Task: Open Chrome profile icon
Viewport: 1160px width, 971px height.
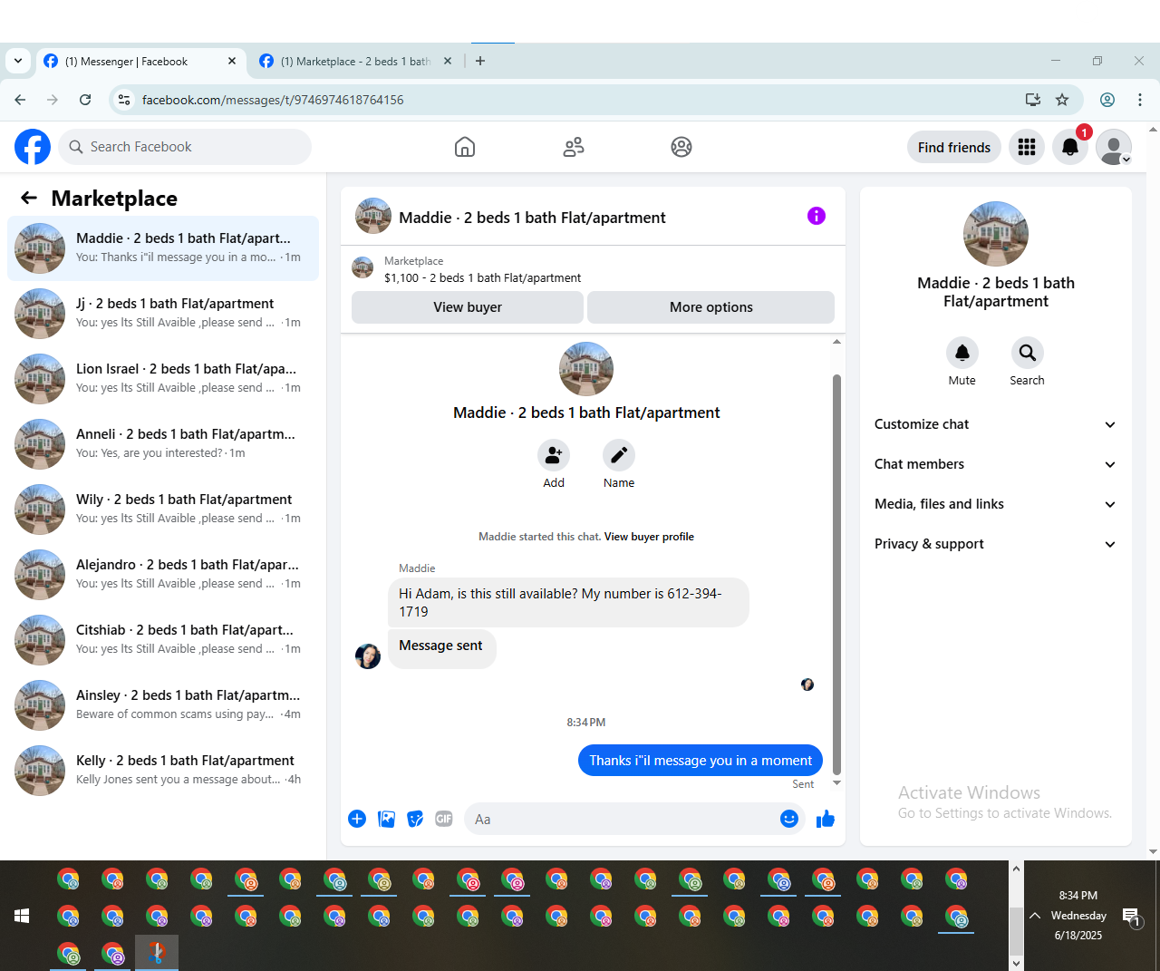Action: [1107, 100]
